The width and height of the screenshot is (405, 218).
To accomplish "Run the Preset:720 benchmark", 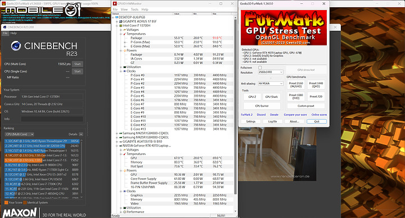I will [316, 97].
